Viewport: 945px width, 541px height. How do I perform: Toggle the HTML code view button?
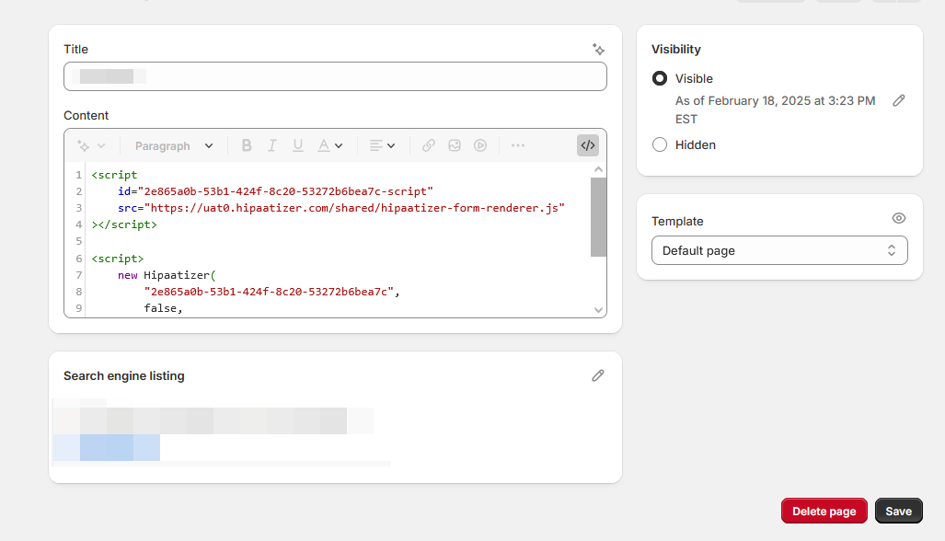click(588, 145)
